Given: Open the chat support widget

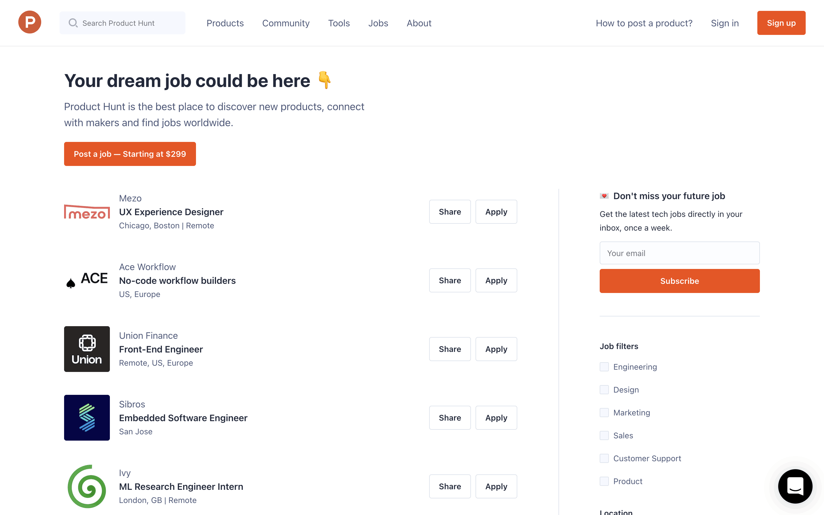Looking at the screenshot, I should (795, 486).
